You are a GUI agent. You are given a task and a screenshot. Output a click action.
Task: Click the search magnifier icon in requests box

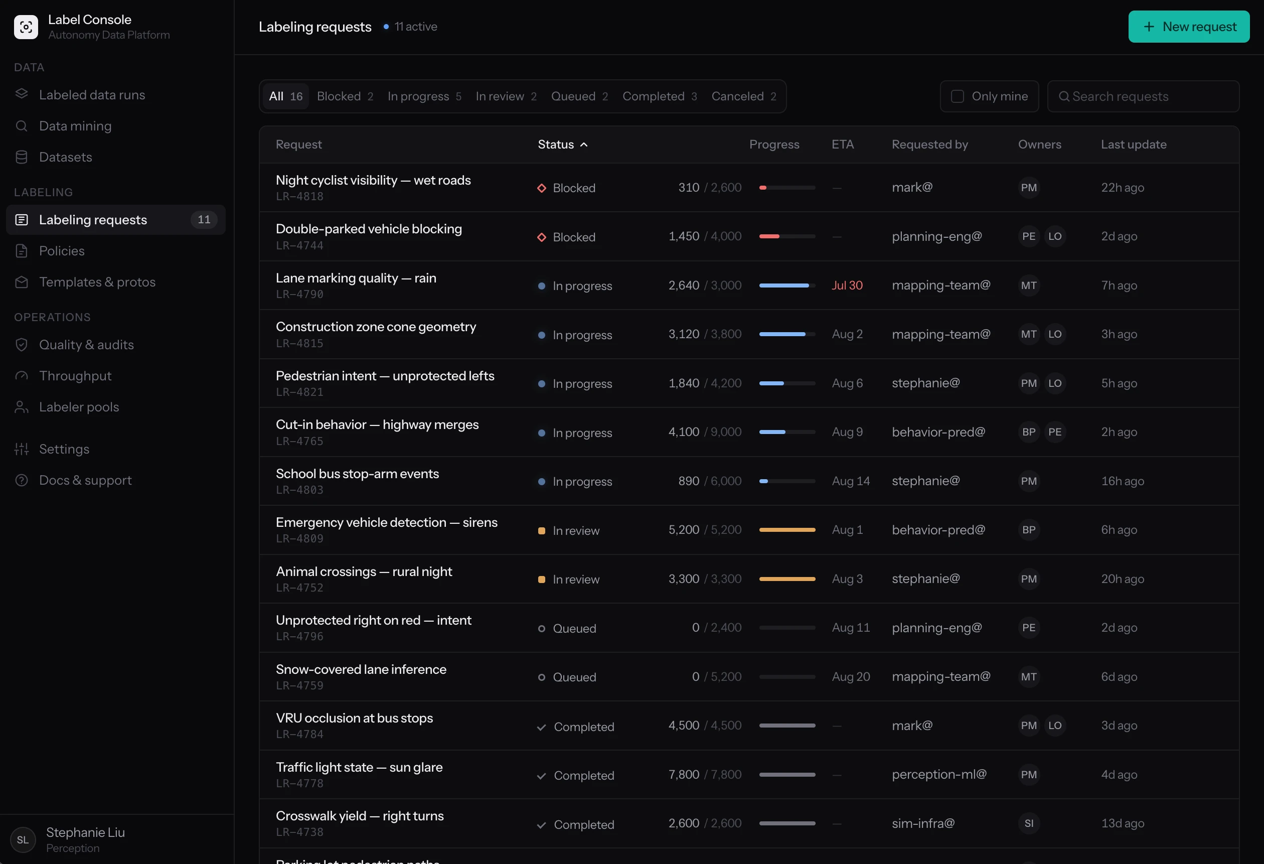point(1064,96)
